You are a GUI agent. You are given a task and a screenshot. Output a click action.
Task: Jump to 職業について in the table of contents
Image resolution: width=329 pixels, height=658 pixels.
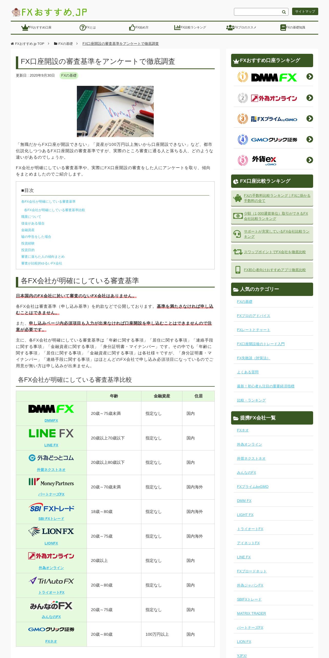[31, 217]
